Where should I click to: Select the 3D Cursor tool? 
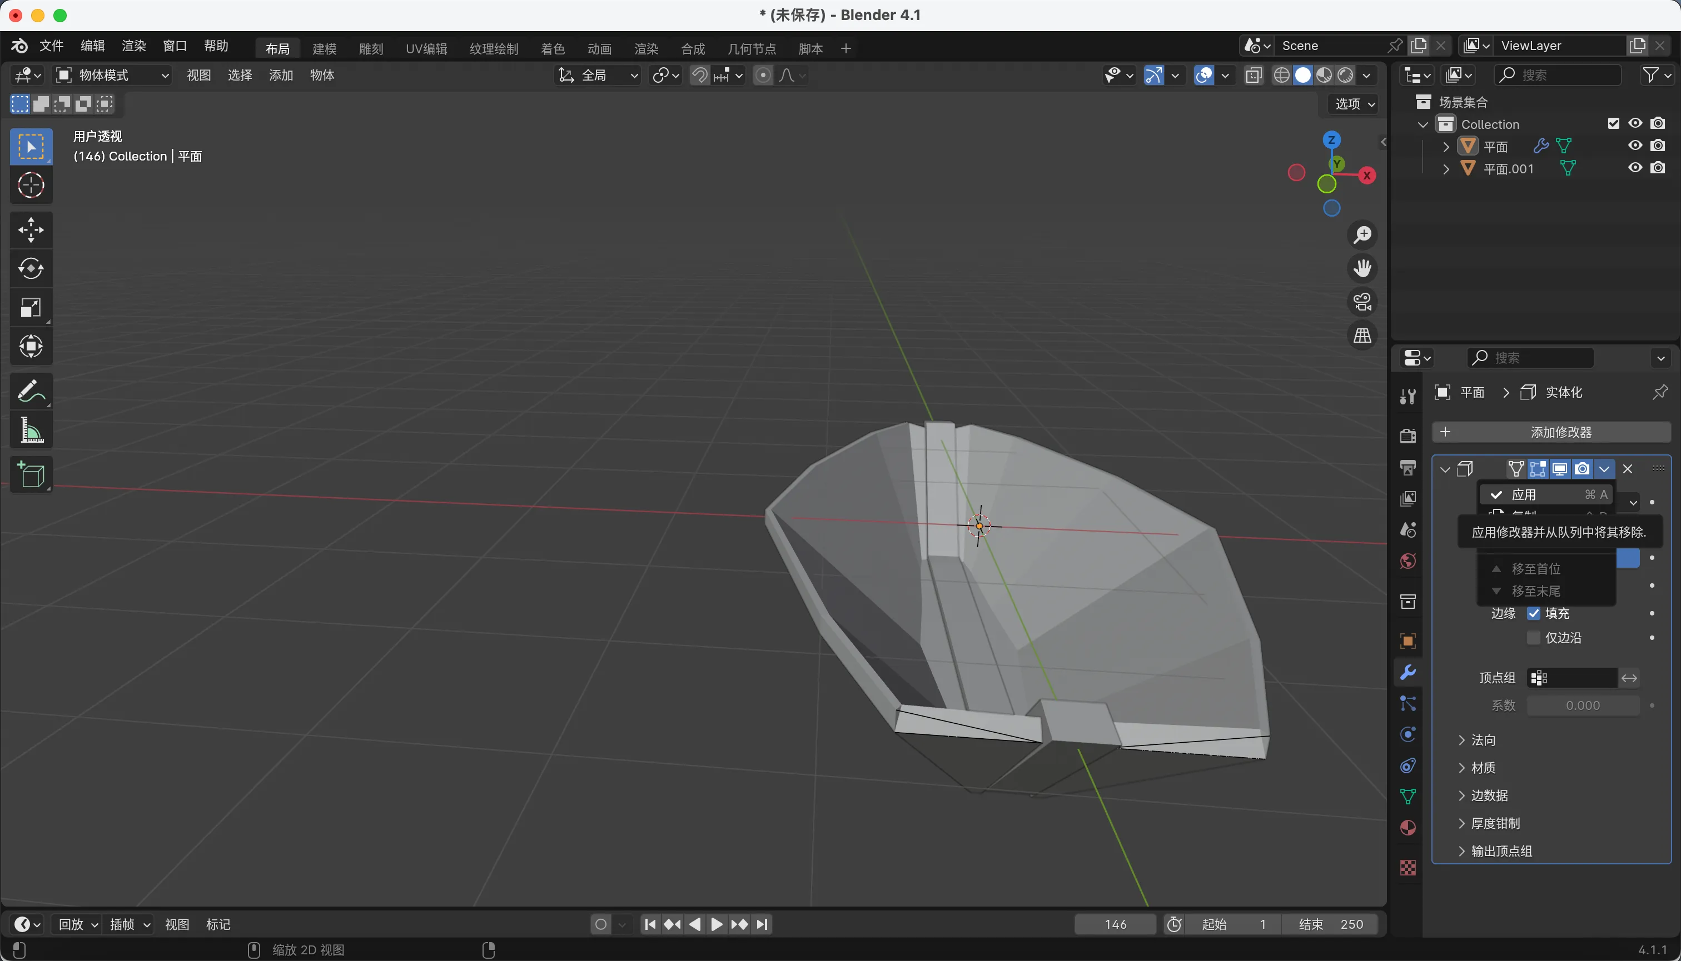(31, 186)
